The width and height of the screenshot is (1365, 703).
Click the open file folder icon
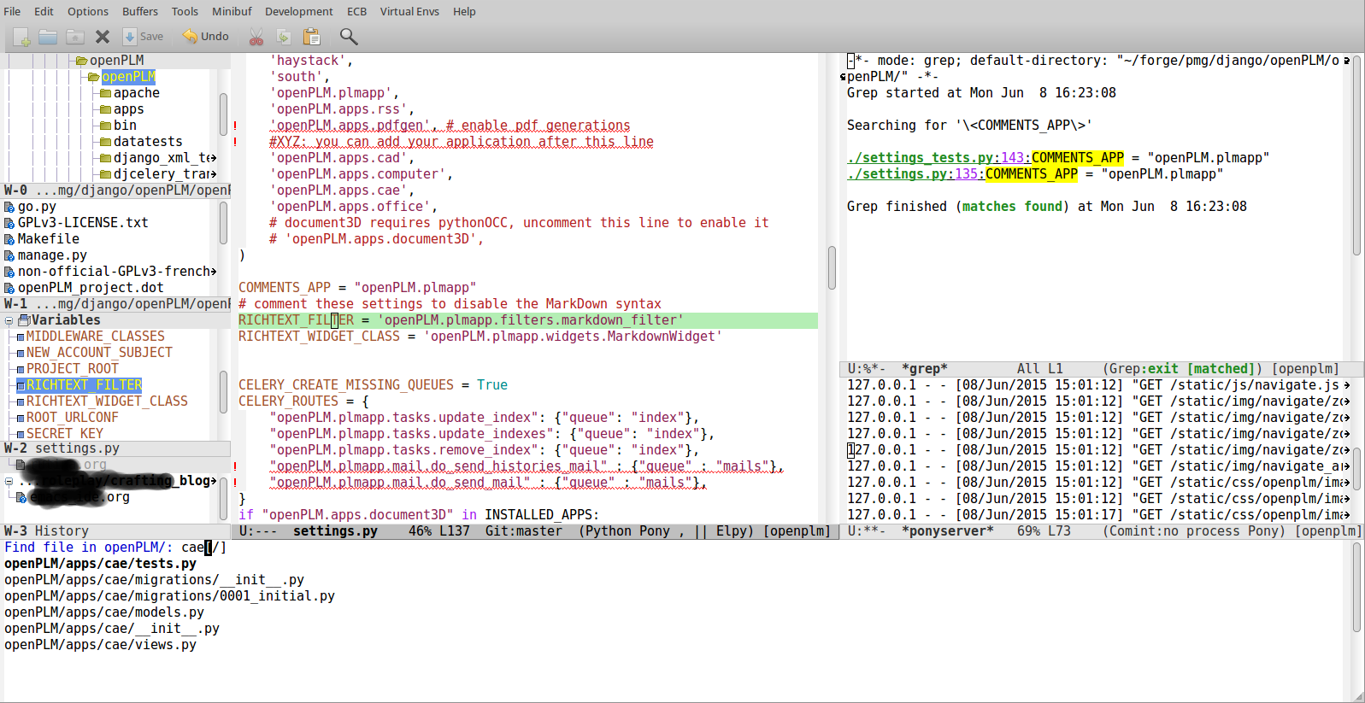pos(48,37)
